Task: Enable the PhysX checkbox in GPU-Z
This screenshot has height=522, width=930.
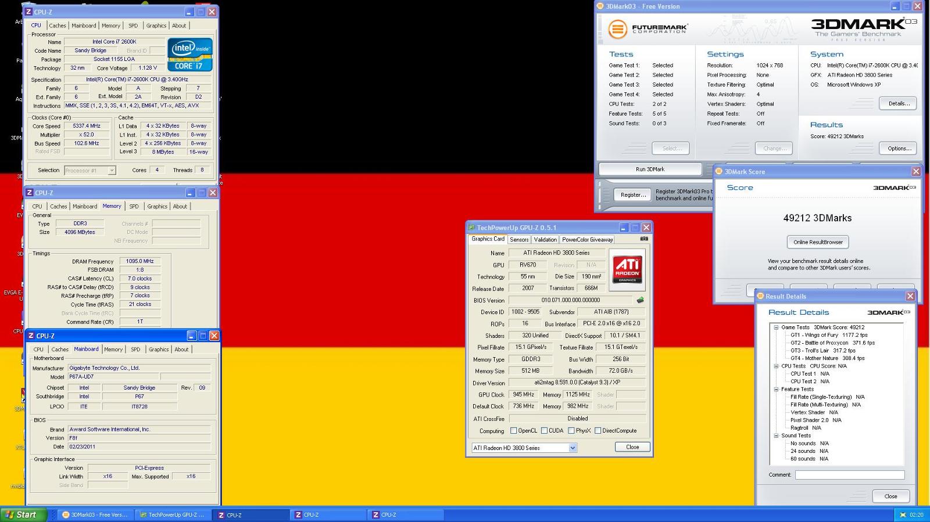Action: click(571, 431)
